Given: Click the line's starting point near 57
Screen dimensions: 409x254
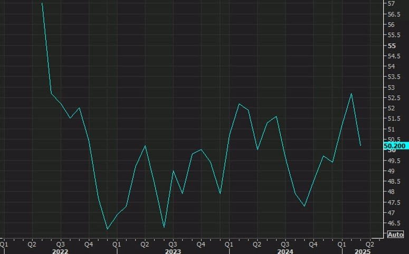Looking at the screenshot, I should [x=42, y=4].
